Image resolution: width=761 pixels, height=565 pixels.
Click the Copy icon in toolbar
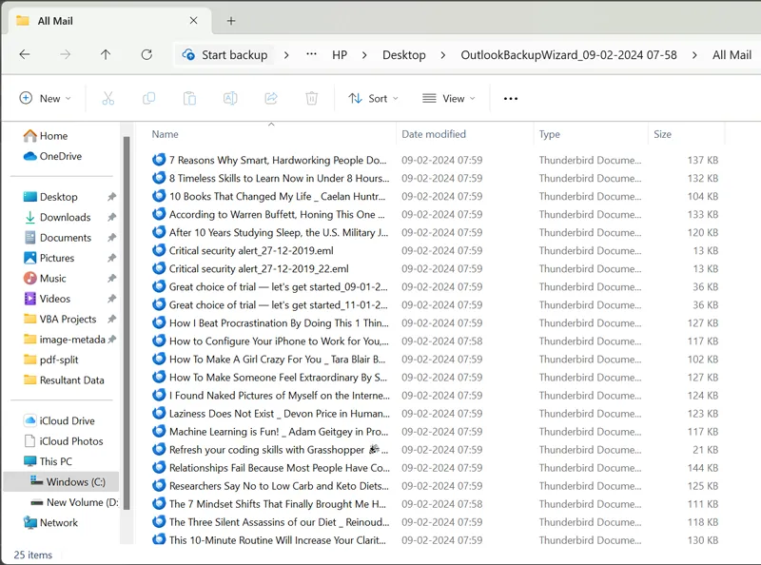pos(148,98)
